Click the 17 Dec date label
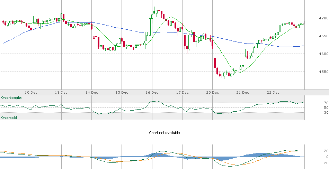The image size is (329, 169). [182, 92]
